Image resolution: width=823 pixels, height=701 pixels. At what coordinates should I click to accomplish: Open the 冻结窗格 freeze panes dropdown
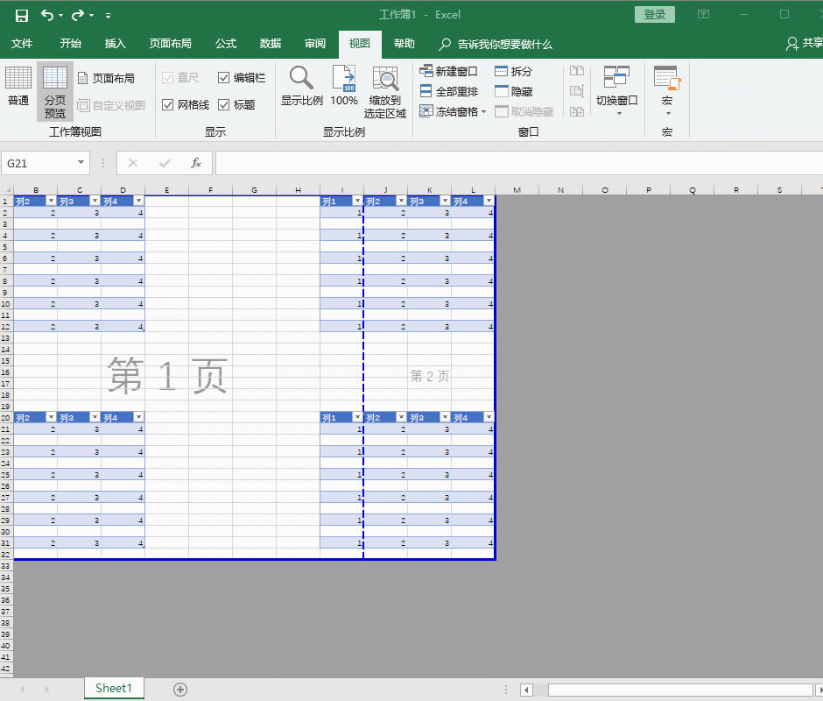pos(452,111)
